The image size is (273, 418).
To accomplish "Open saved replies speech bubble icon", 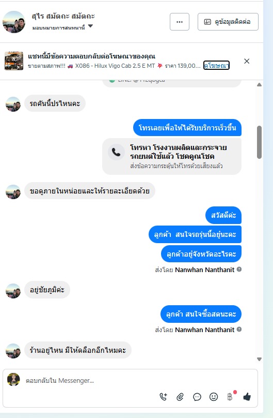I will pos(197,397).
